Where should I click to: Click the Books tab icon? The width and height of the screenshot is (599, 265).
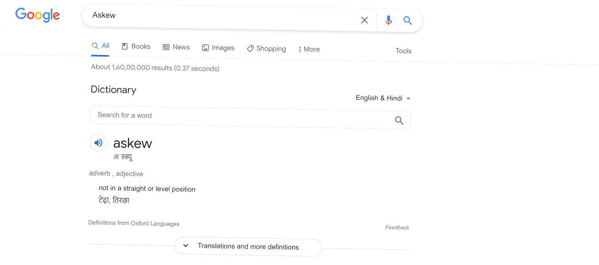(124, 46)
